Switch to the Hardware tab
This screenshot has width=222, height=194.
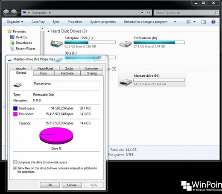[67, 73]
